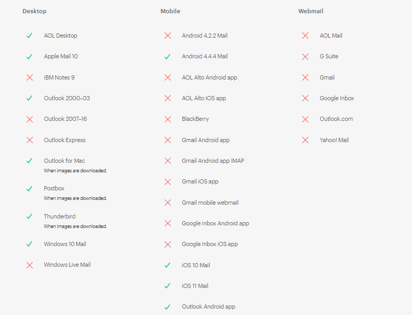Click the green check next to Thunderbird
Screen dimensions: 412x315
pos(30,216)
